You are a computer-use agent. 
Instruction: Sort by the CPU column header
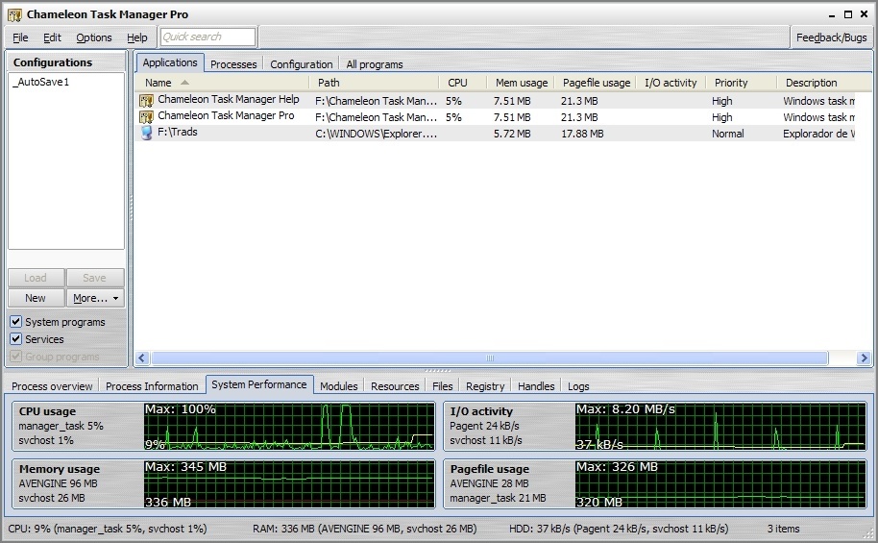coord(462,83)
